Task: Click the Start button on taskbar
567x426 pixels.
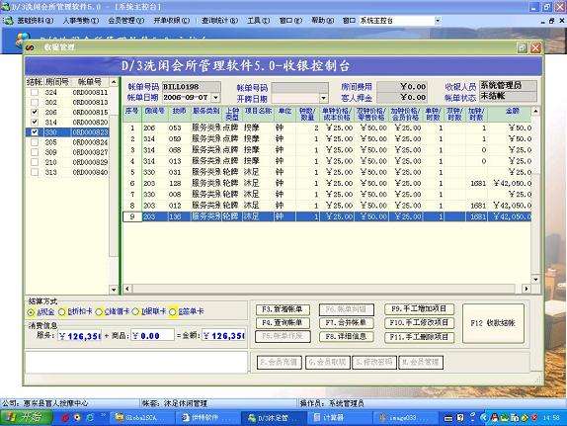Action: click(26, 418)
